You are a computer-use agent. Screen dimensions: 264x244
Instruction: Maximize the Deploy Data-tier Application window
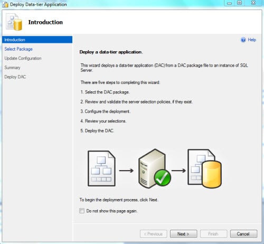pyautogui.click(x=239, y=3)
